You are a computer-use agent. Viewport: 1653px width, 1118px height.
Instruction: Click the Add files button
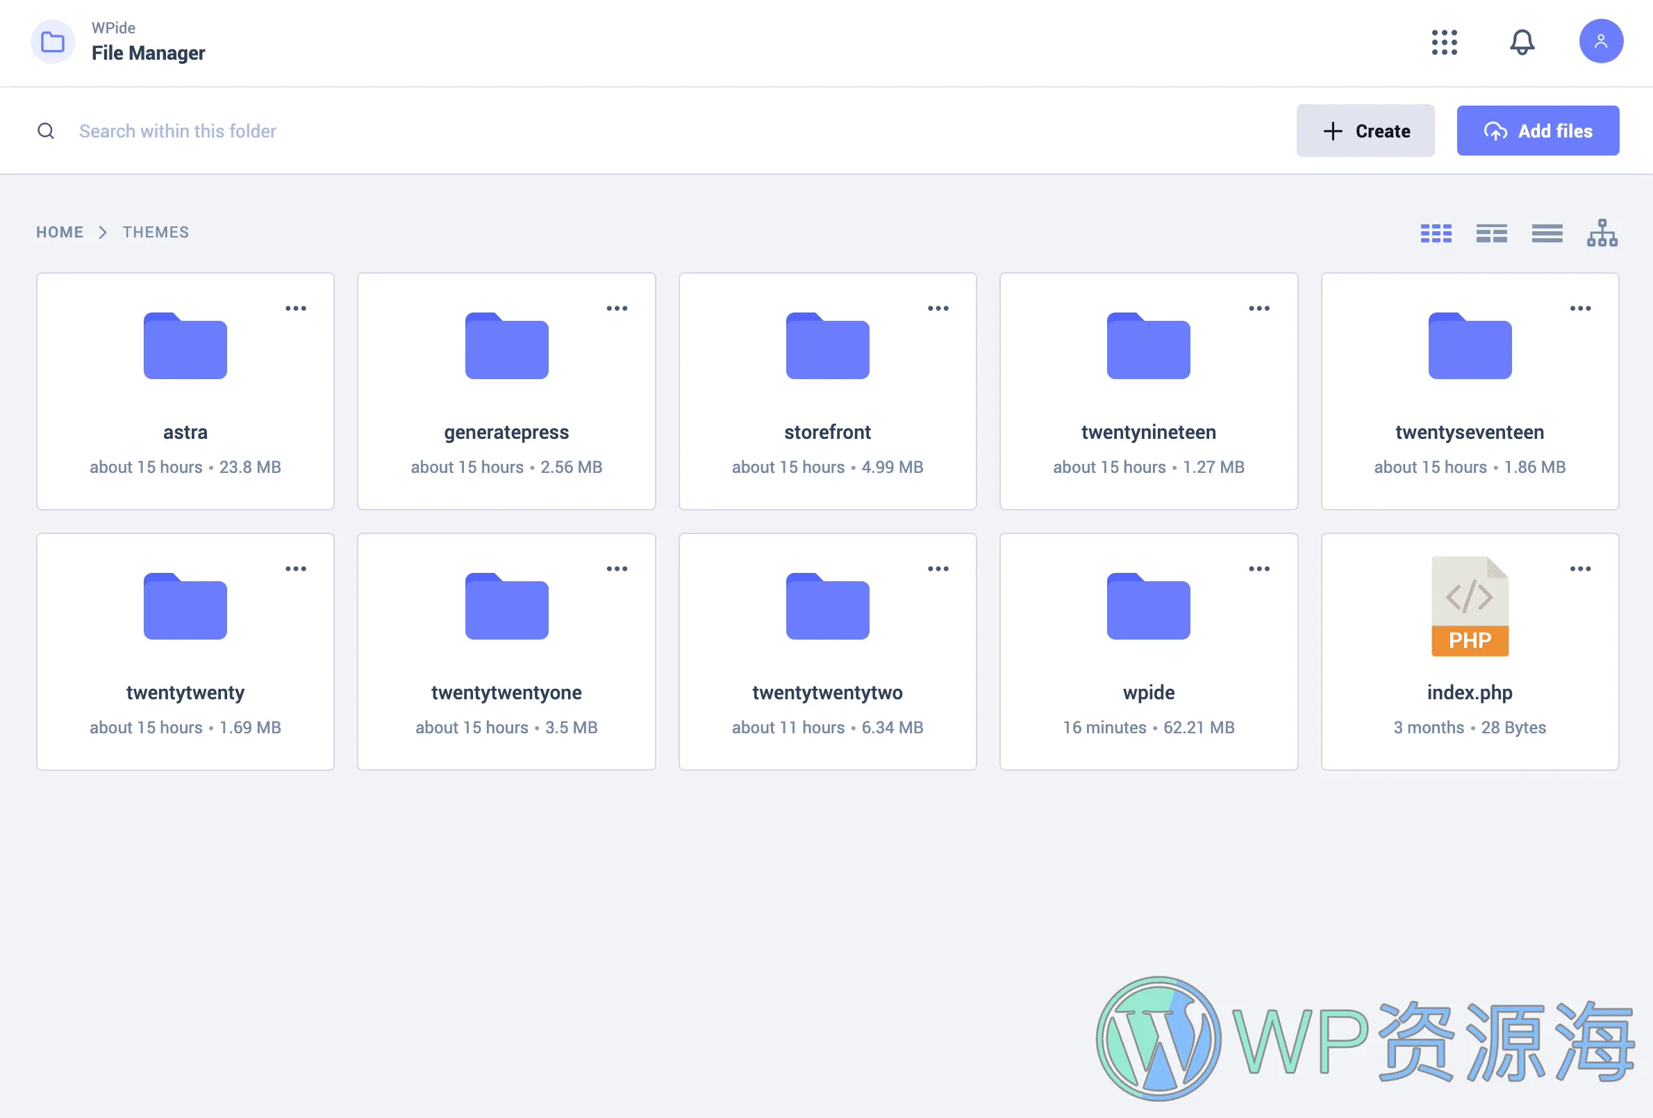pos(1537,131)
